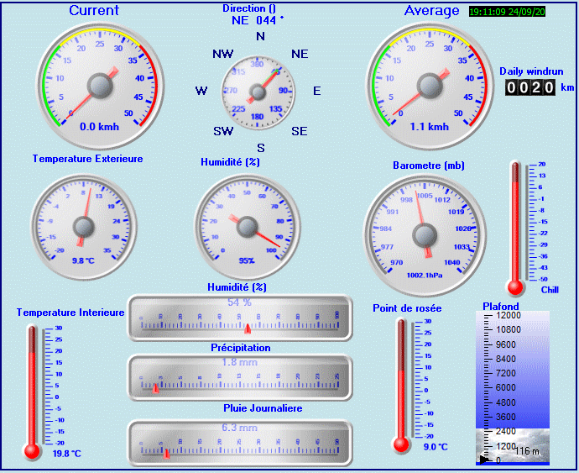The height and width of the screenshot is (473, 579).
Task: Click the Point de rosée thermometer
Action: tap(401, 386)
